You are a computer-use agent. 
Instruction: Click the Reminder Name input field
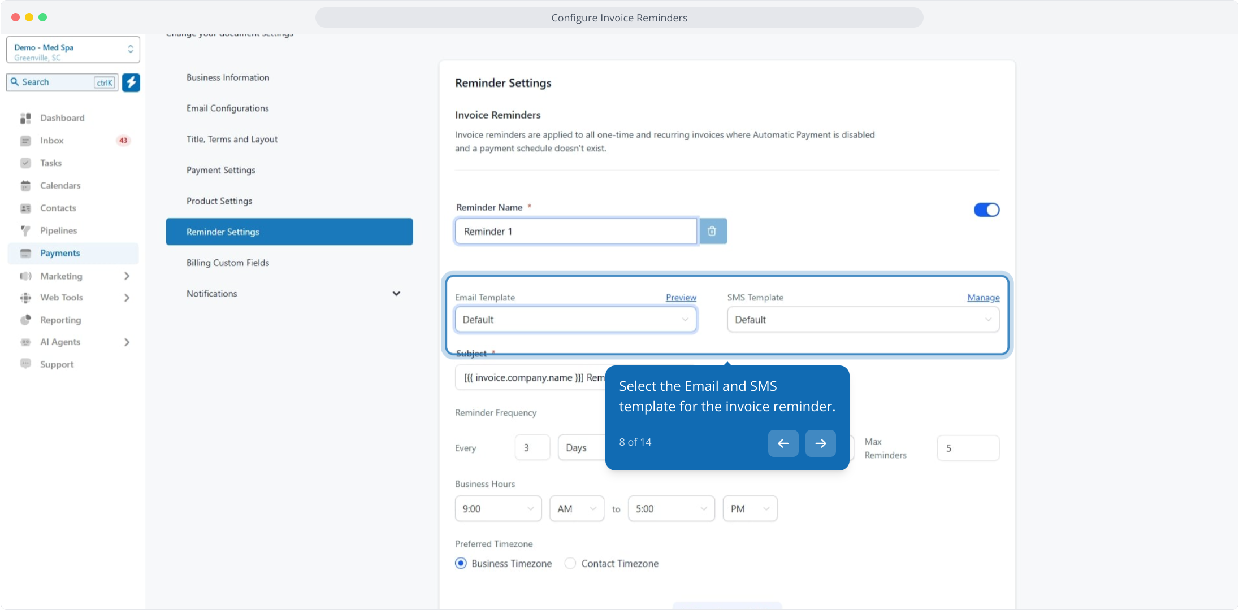click(x=575, y=232)
